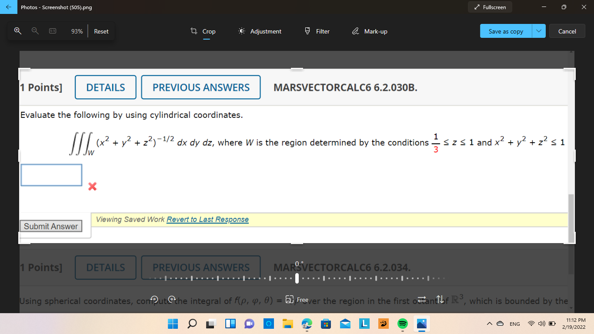Toggle Fullscreen viewing mode
The height and width of the screenshot is (334, 594).
point(490,7)
